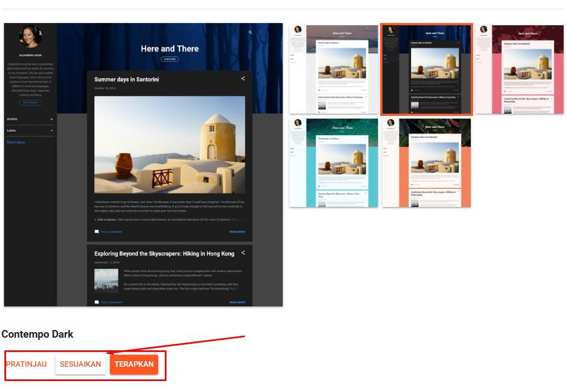
Task: Click Alexandra Kenin's profile photo
Action: 29,37
